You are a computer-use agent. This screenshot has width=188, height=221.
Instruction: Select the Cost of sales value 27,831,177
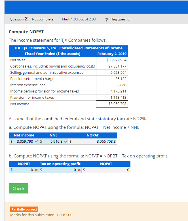pos(117,66)
